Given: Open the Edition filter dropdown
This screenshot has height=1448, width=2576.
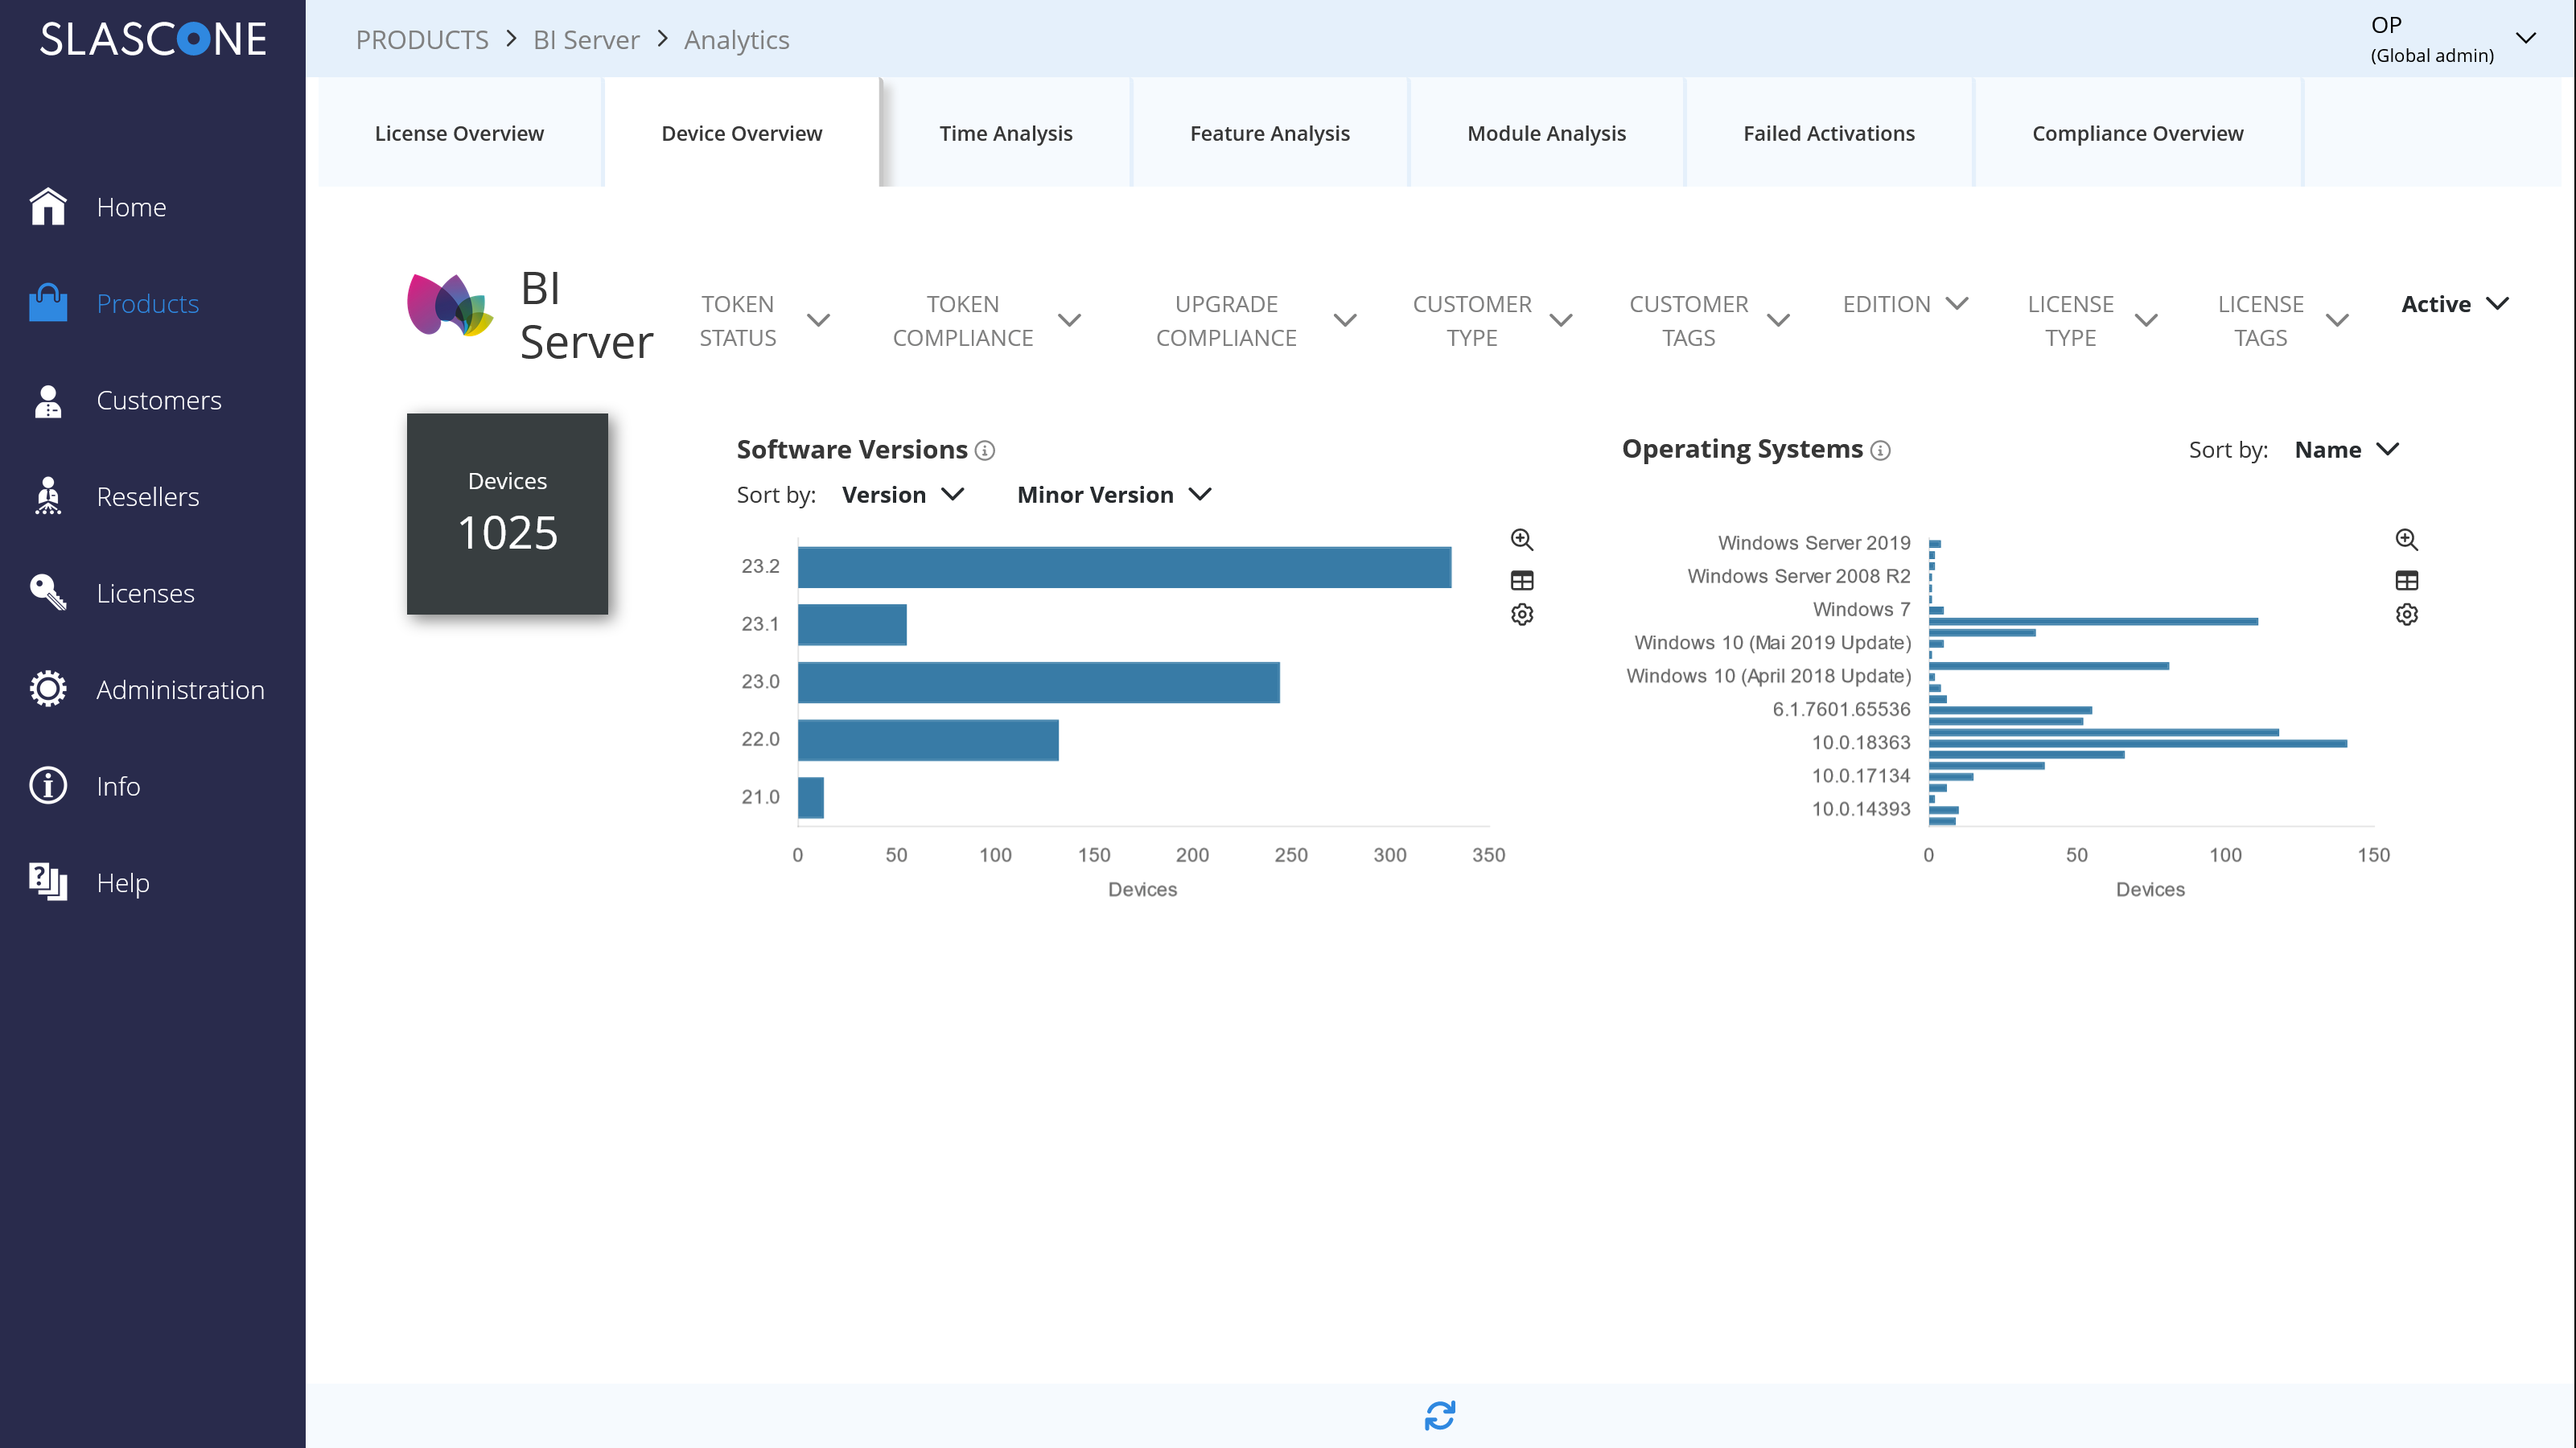Looking at the screenshot, I should [x=1906, y=304].
